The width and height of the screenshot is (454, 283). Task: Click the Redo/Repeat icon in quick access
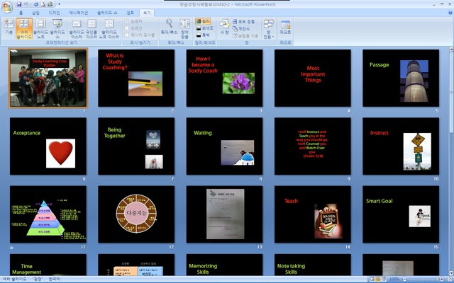[36, 4]
